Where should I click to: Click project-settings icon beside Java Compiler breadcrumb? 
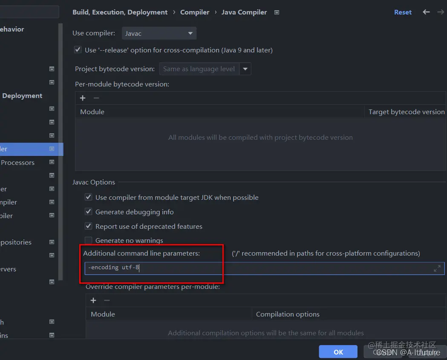click(x=277, y=12)
